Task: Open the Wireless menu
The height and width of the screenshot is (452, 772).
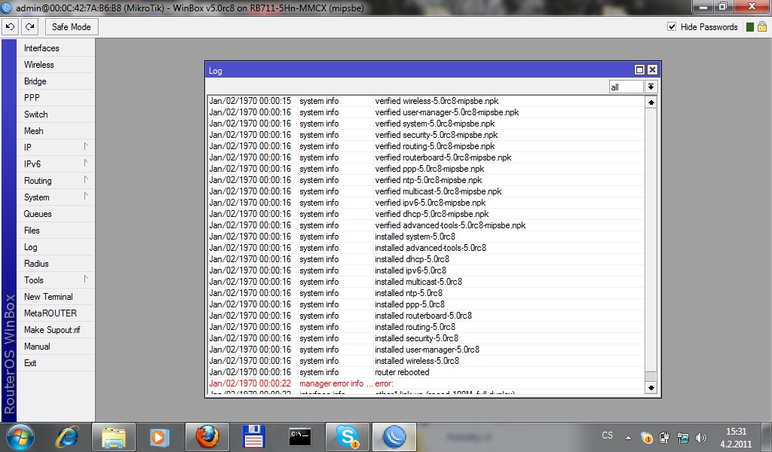Action: pos(56,65)
